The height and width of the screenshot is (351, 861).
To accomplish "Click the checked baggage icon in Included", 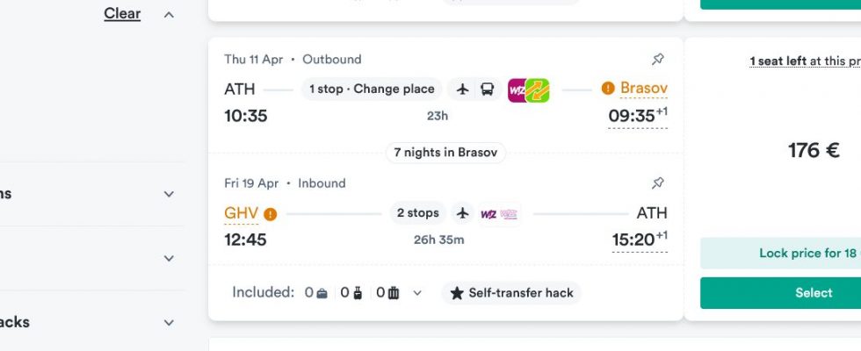I will pos(394,293).
